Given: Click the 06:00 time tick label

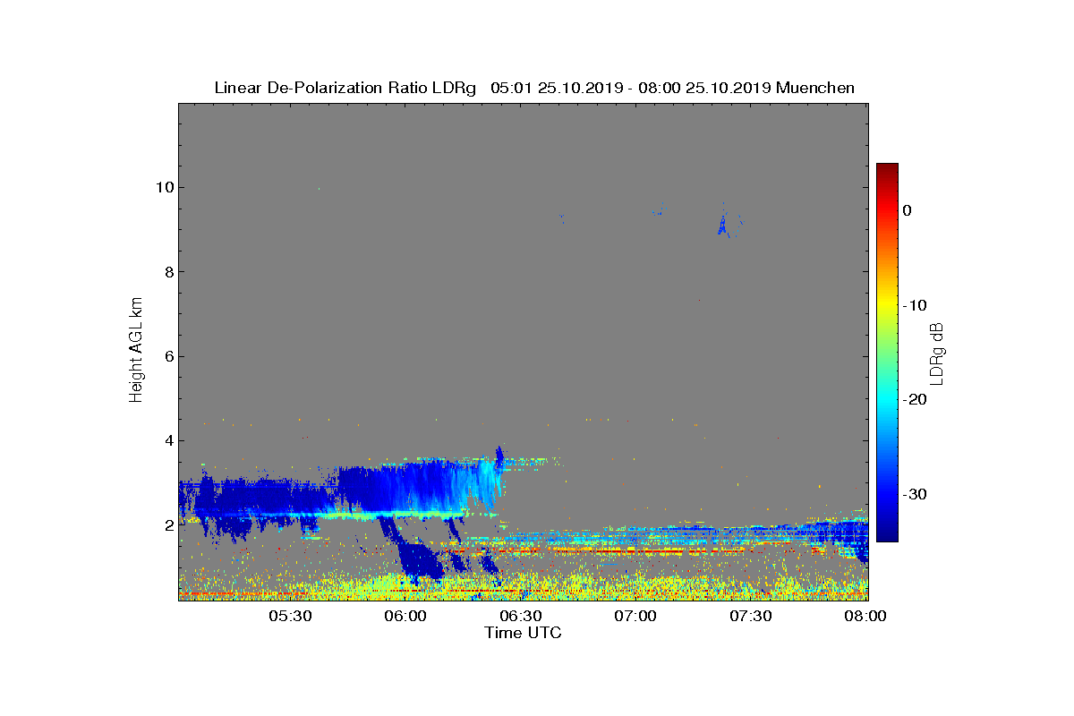Looking at the screenshot, I should (x=405, y=617).
